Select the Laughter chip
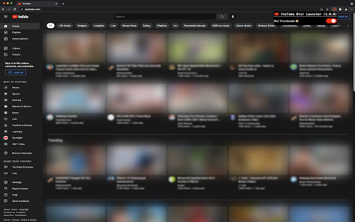Screen dimensions: 355x222 (99, 26)
